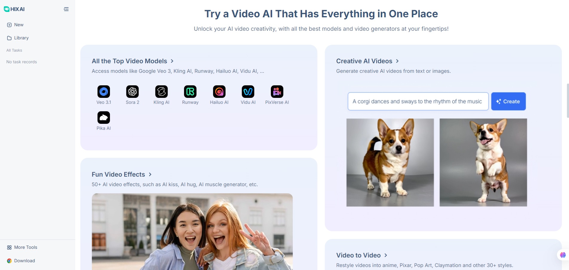Open the Runway model icon
The height and width of the screenshot is (270, 569).
(x=190, y=92)
